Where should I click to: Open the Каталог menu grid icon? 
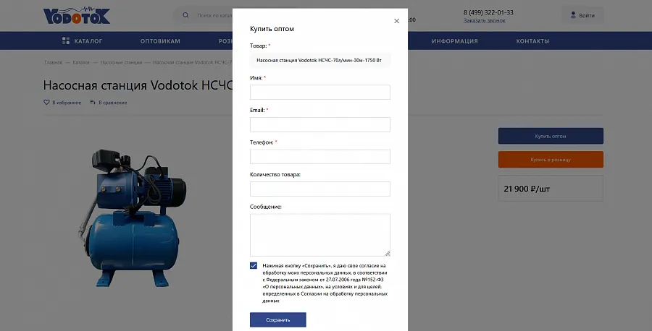coord(66,40)
